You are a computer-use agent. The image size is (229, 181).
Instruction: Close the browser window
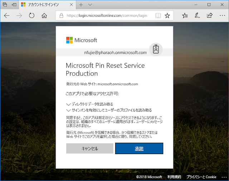(222, 5)
